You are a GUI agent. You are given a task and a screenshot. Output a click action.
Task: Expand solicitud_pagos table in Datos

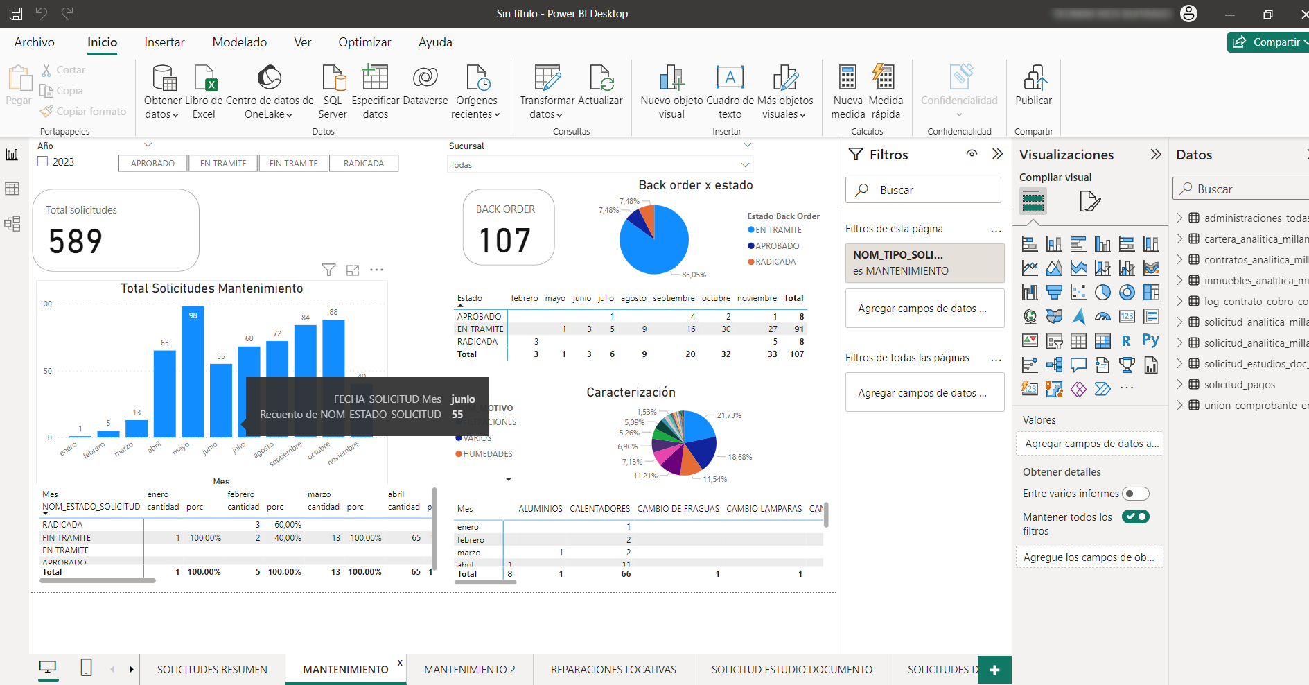coord(1179,384)
